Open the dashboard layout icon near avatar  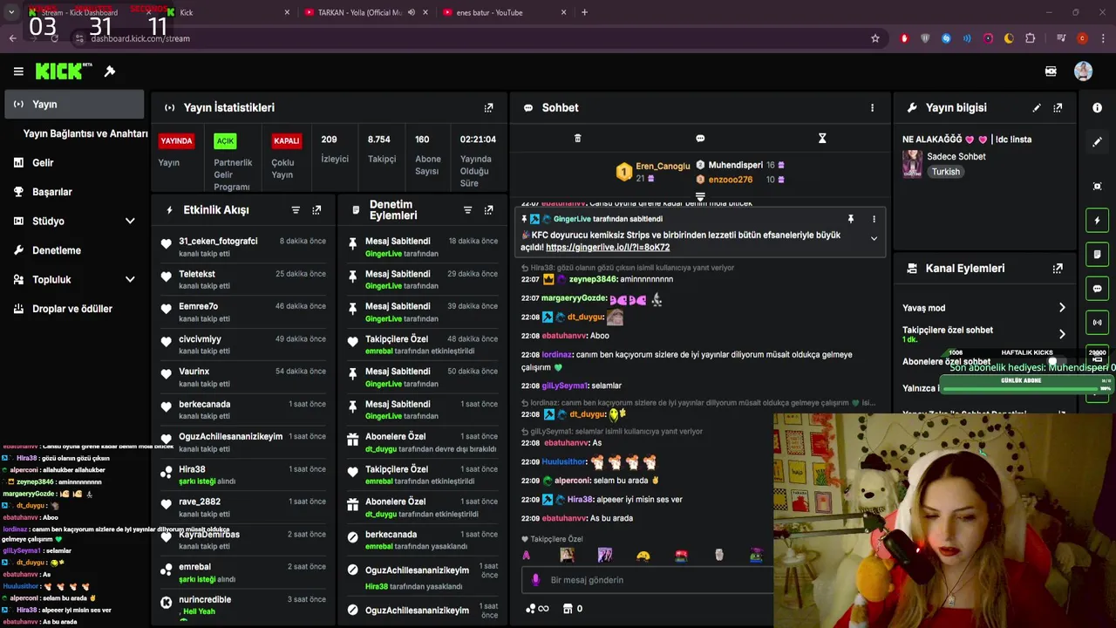click(1051, 72)
